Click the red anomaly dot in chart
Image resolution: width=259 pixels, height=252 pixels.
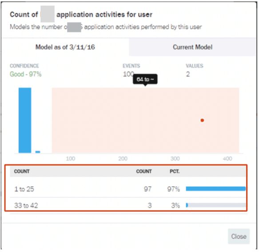pyautogui.click(x=202, y=120)
